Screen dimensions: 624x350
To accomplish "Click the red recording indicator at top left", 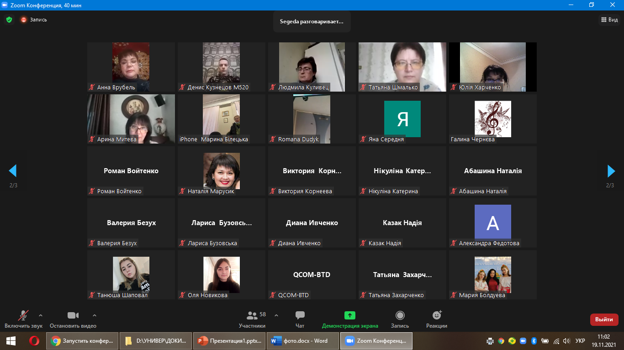I will 24,20.
